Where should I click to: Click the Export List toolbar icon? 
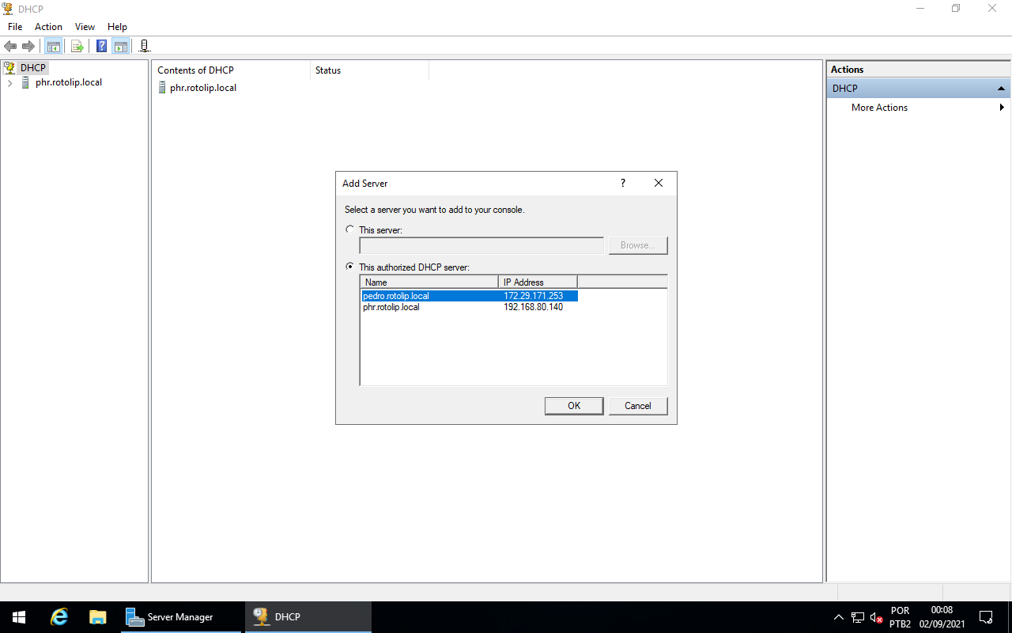pyautogui.click(x=77, y=45)
